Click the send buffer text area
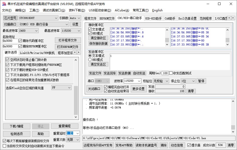The width and height of the screenshot is (237, 150). [170, 62]
